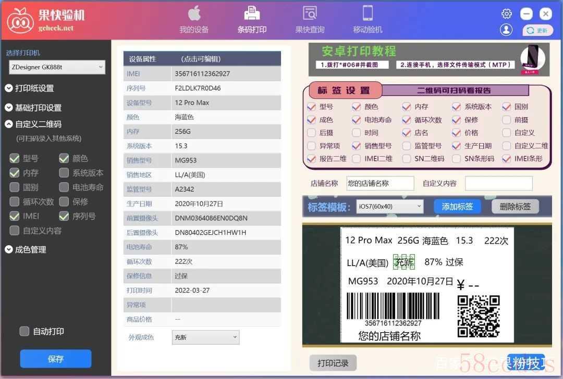Click the 安卓打印教程 tutorial banner
The height and width of the screenshot is (379, 563).
pyautogui.click(x=429, y=59)
